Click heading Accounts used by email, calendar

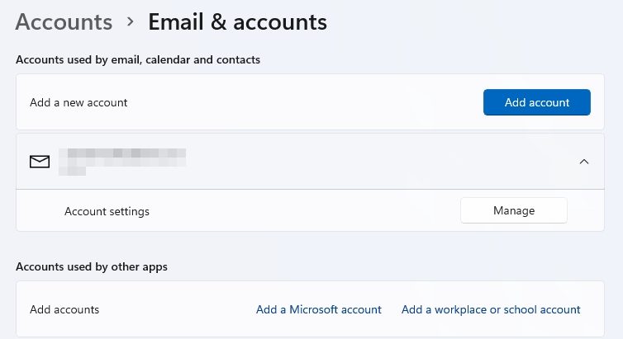[138, 59]
